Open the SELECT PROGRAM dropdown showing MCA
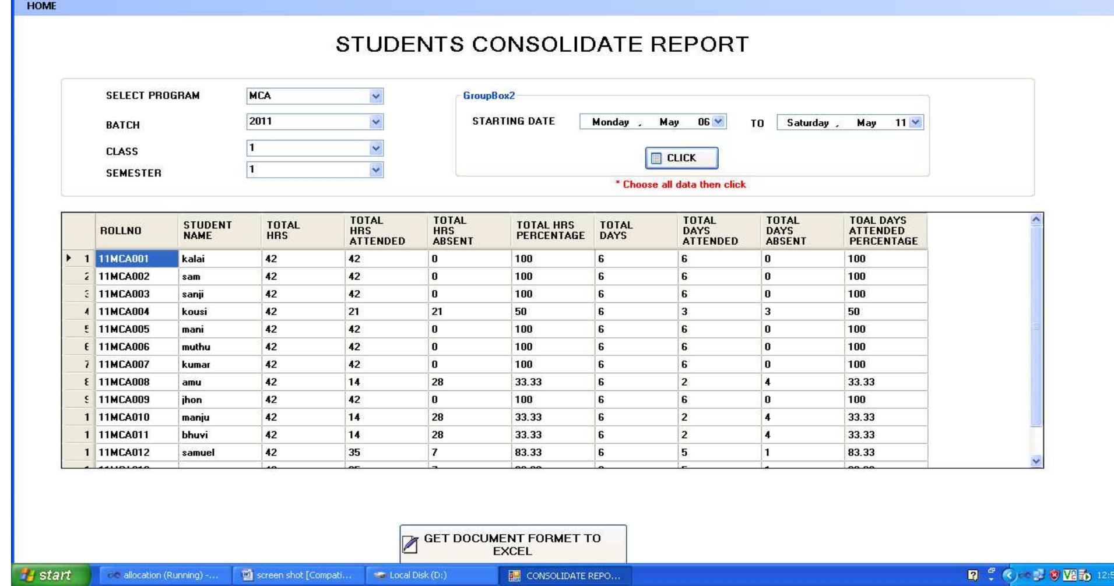The height and width of the screenshot is (586, 1114). [x=375, y=94]
